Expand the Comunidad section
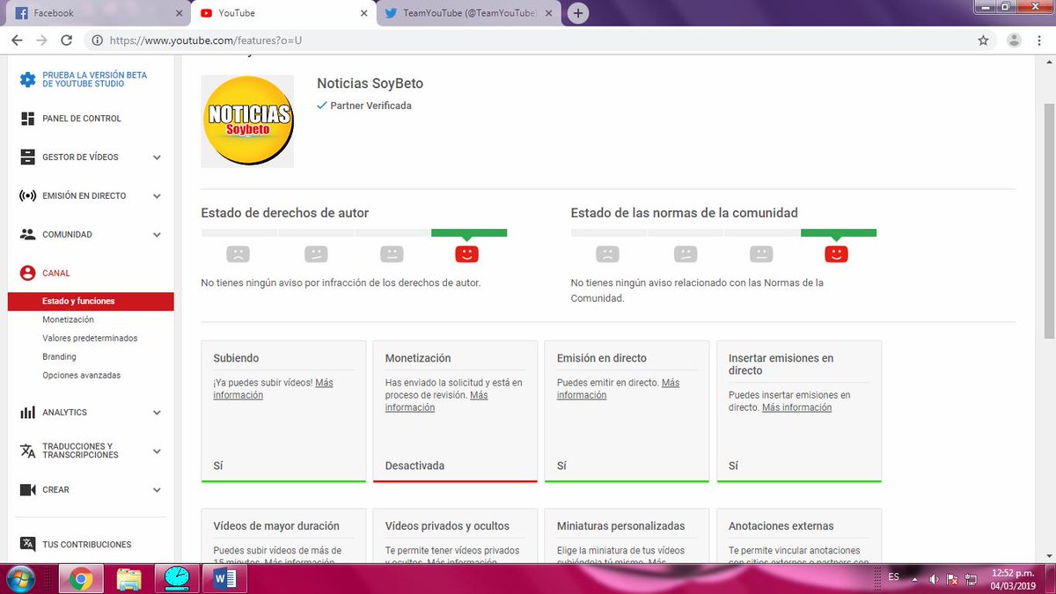The image size is (1056, 594). [157, 235]
